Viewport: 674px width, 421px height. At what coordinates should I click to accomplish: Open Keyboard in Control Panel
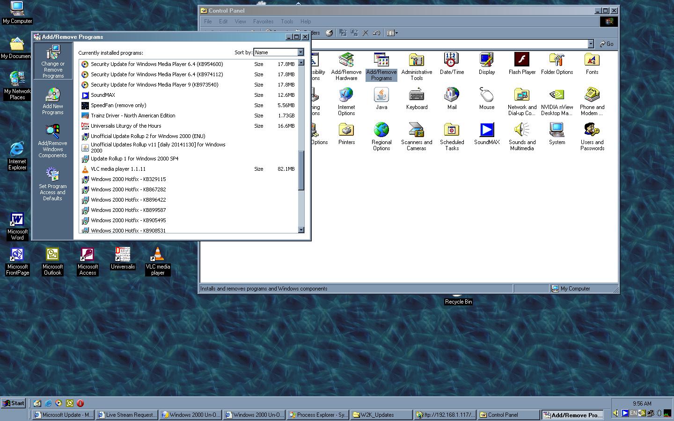point(417,99)
